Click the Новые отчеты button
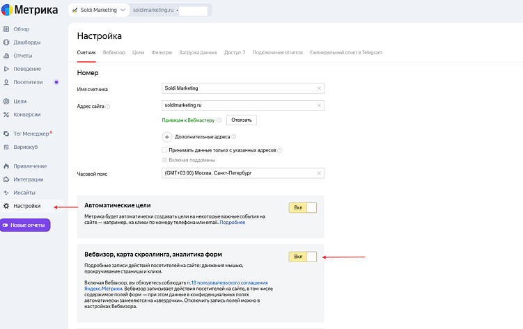Viewport: 523px width, 329px height. [25, 225]
